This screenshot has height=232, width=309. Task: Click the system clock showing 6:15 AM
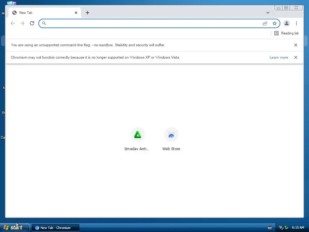coord(298,228)
